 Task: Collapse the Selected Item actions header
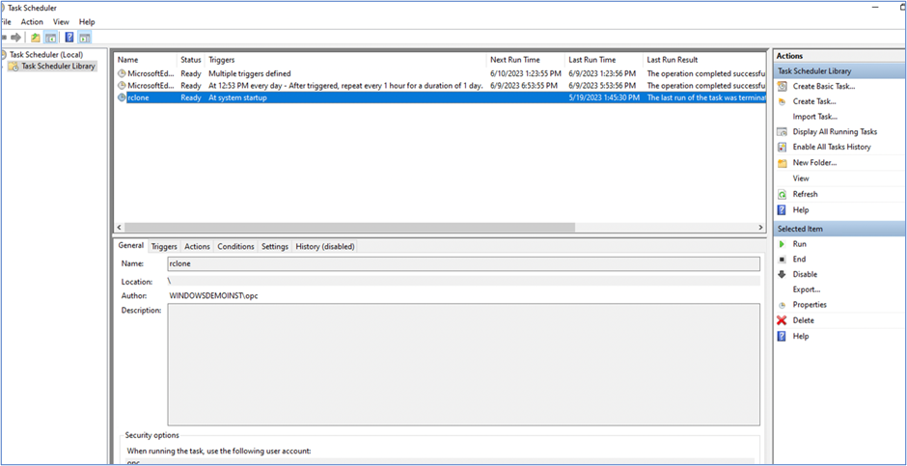click(x=839, y=229)
